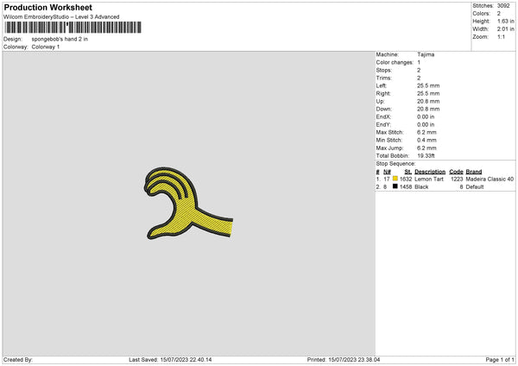Click the SpongeBob hand embroidery preview
The height and width of the screenshot is (366, 518).
tap(188, 203)
